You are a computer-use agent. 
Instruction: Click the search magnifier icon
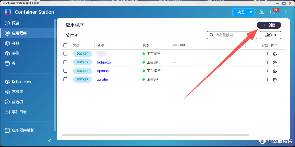coord(211,35)
